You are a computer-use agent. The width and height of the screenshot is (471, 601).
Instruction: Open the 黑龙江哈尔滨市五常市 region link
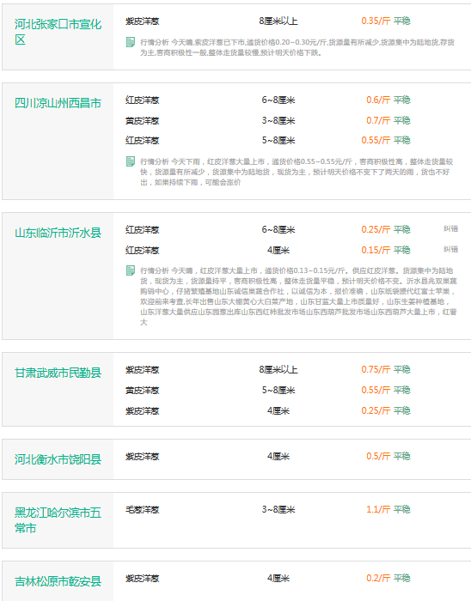click(58, 520)
